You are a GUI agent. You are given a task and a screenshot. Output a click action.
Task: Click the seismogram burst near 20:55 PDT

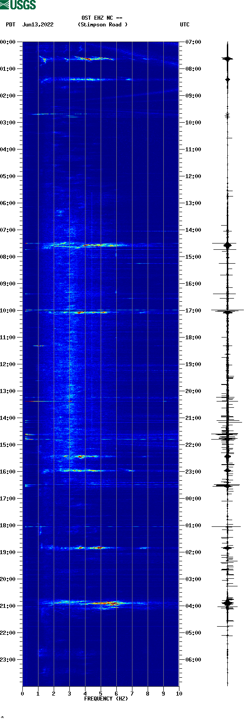tap(227, 603)
